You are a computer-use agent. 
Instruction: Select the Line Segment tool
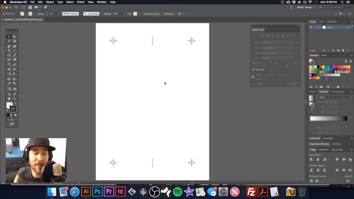(15, 51)
